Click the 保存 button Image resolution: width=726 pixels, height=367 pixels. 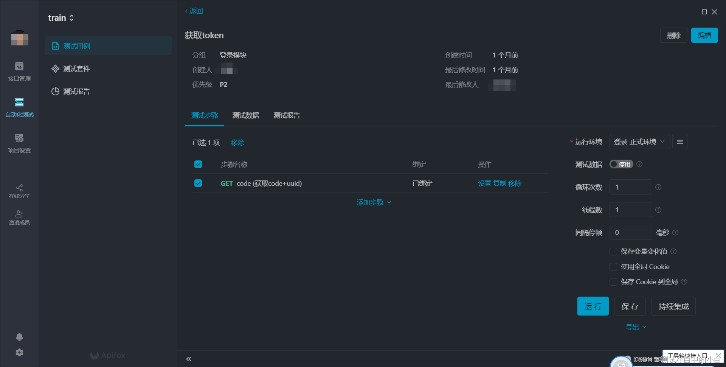(x=630, y=306)
